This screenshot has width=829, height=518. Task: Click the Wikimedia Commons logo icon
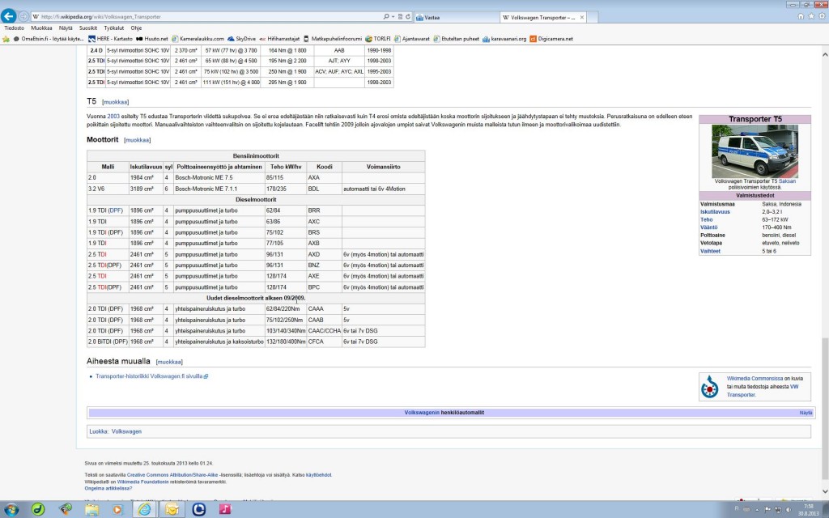(x=711, y=386)
